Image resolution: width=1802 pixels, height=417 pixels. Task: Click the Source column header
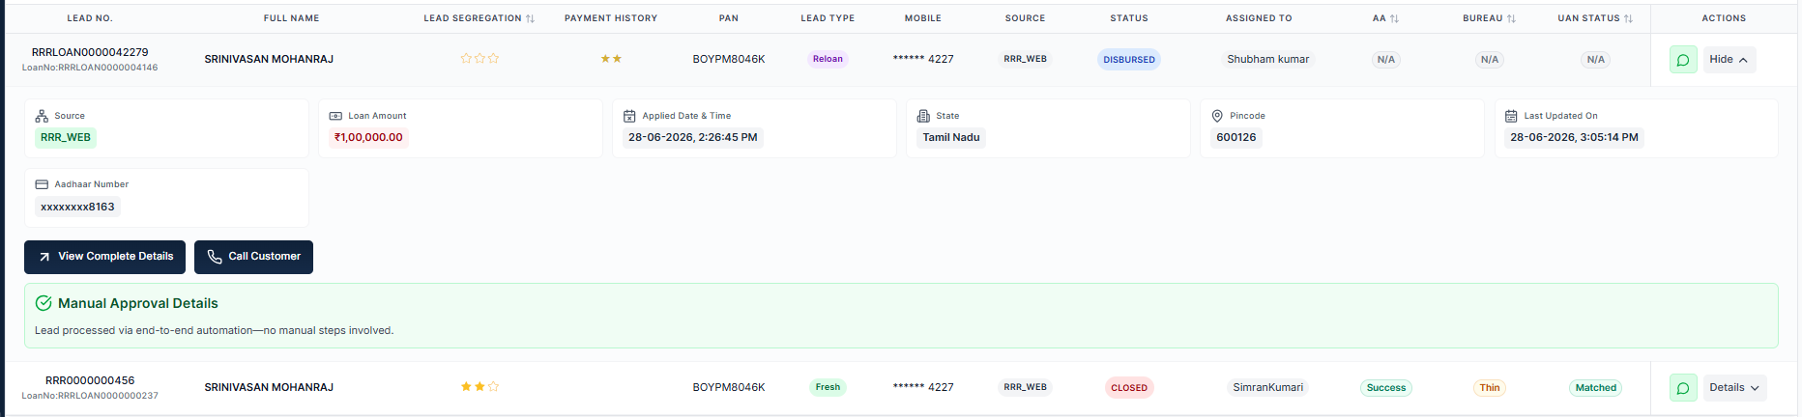1025,18
